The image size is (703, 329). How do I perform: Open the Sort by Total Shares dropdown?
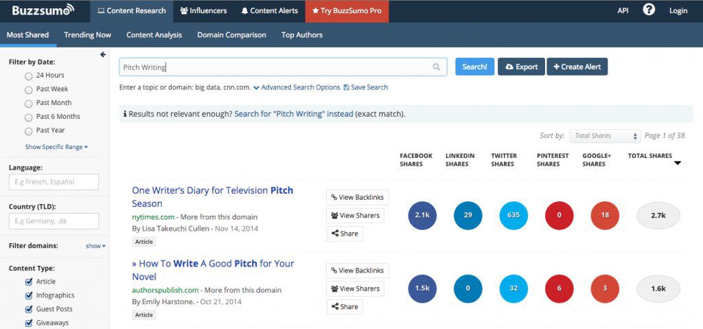605,136
